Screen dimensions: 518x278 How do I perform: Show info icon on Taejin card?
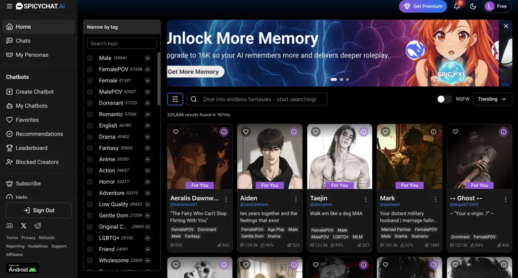coord(363,132)
